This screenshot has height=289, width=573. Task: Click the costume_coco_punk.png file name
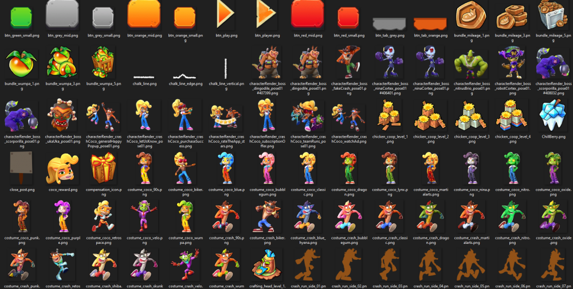coord(21,240)
